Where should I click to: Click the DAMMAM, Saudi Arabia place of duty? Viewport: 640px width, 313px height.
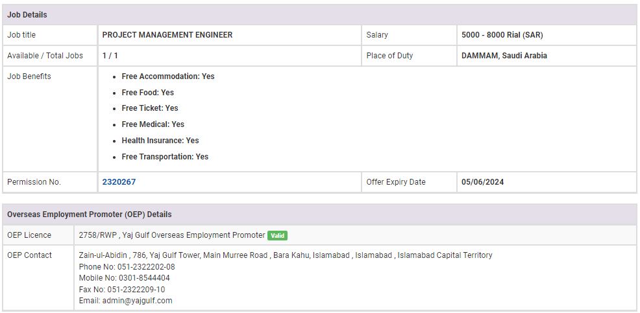coord(504,56)
